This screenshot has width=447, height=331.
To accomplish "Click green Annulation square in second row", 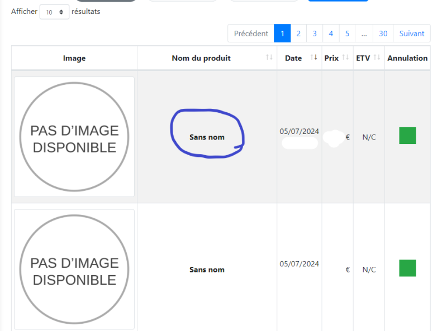I will (407, 268).
